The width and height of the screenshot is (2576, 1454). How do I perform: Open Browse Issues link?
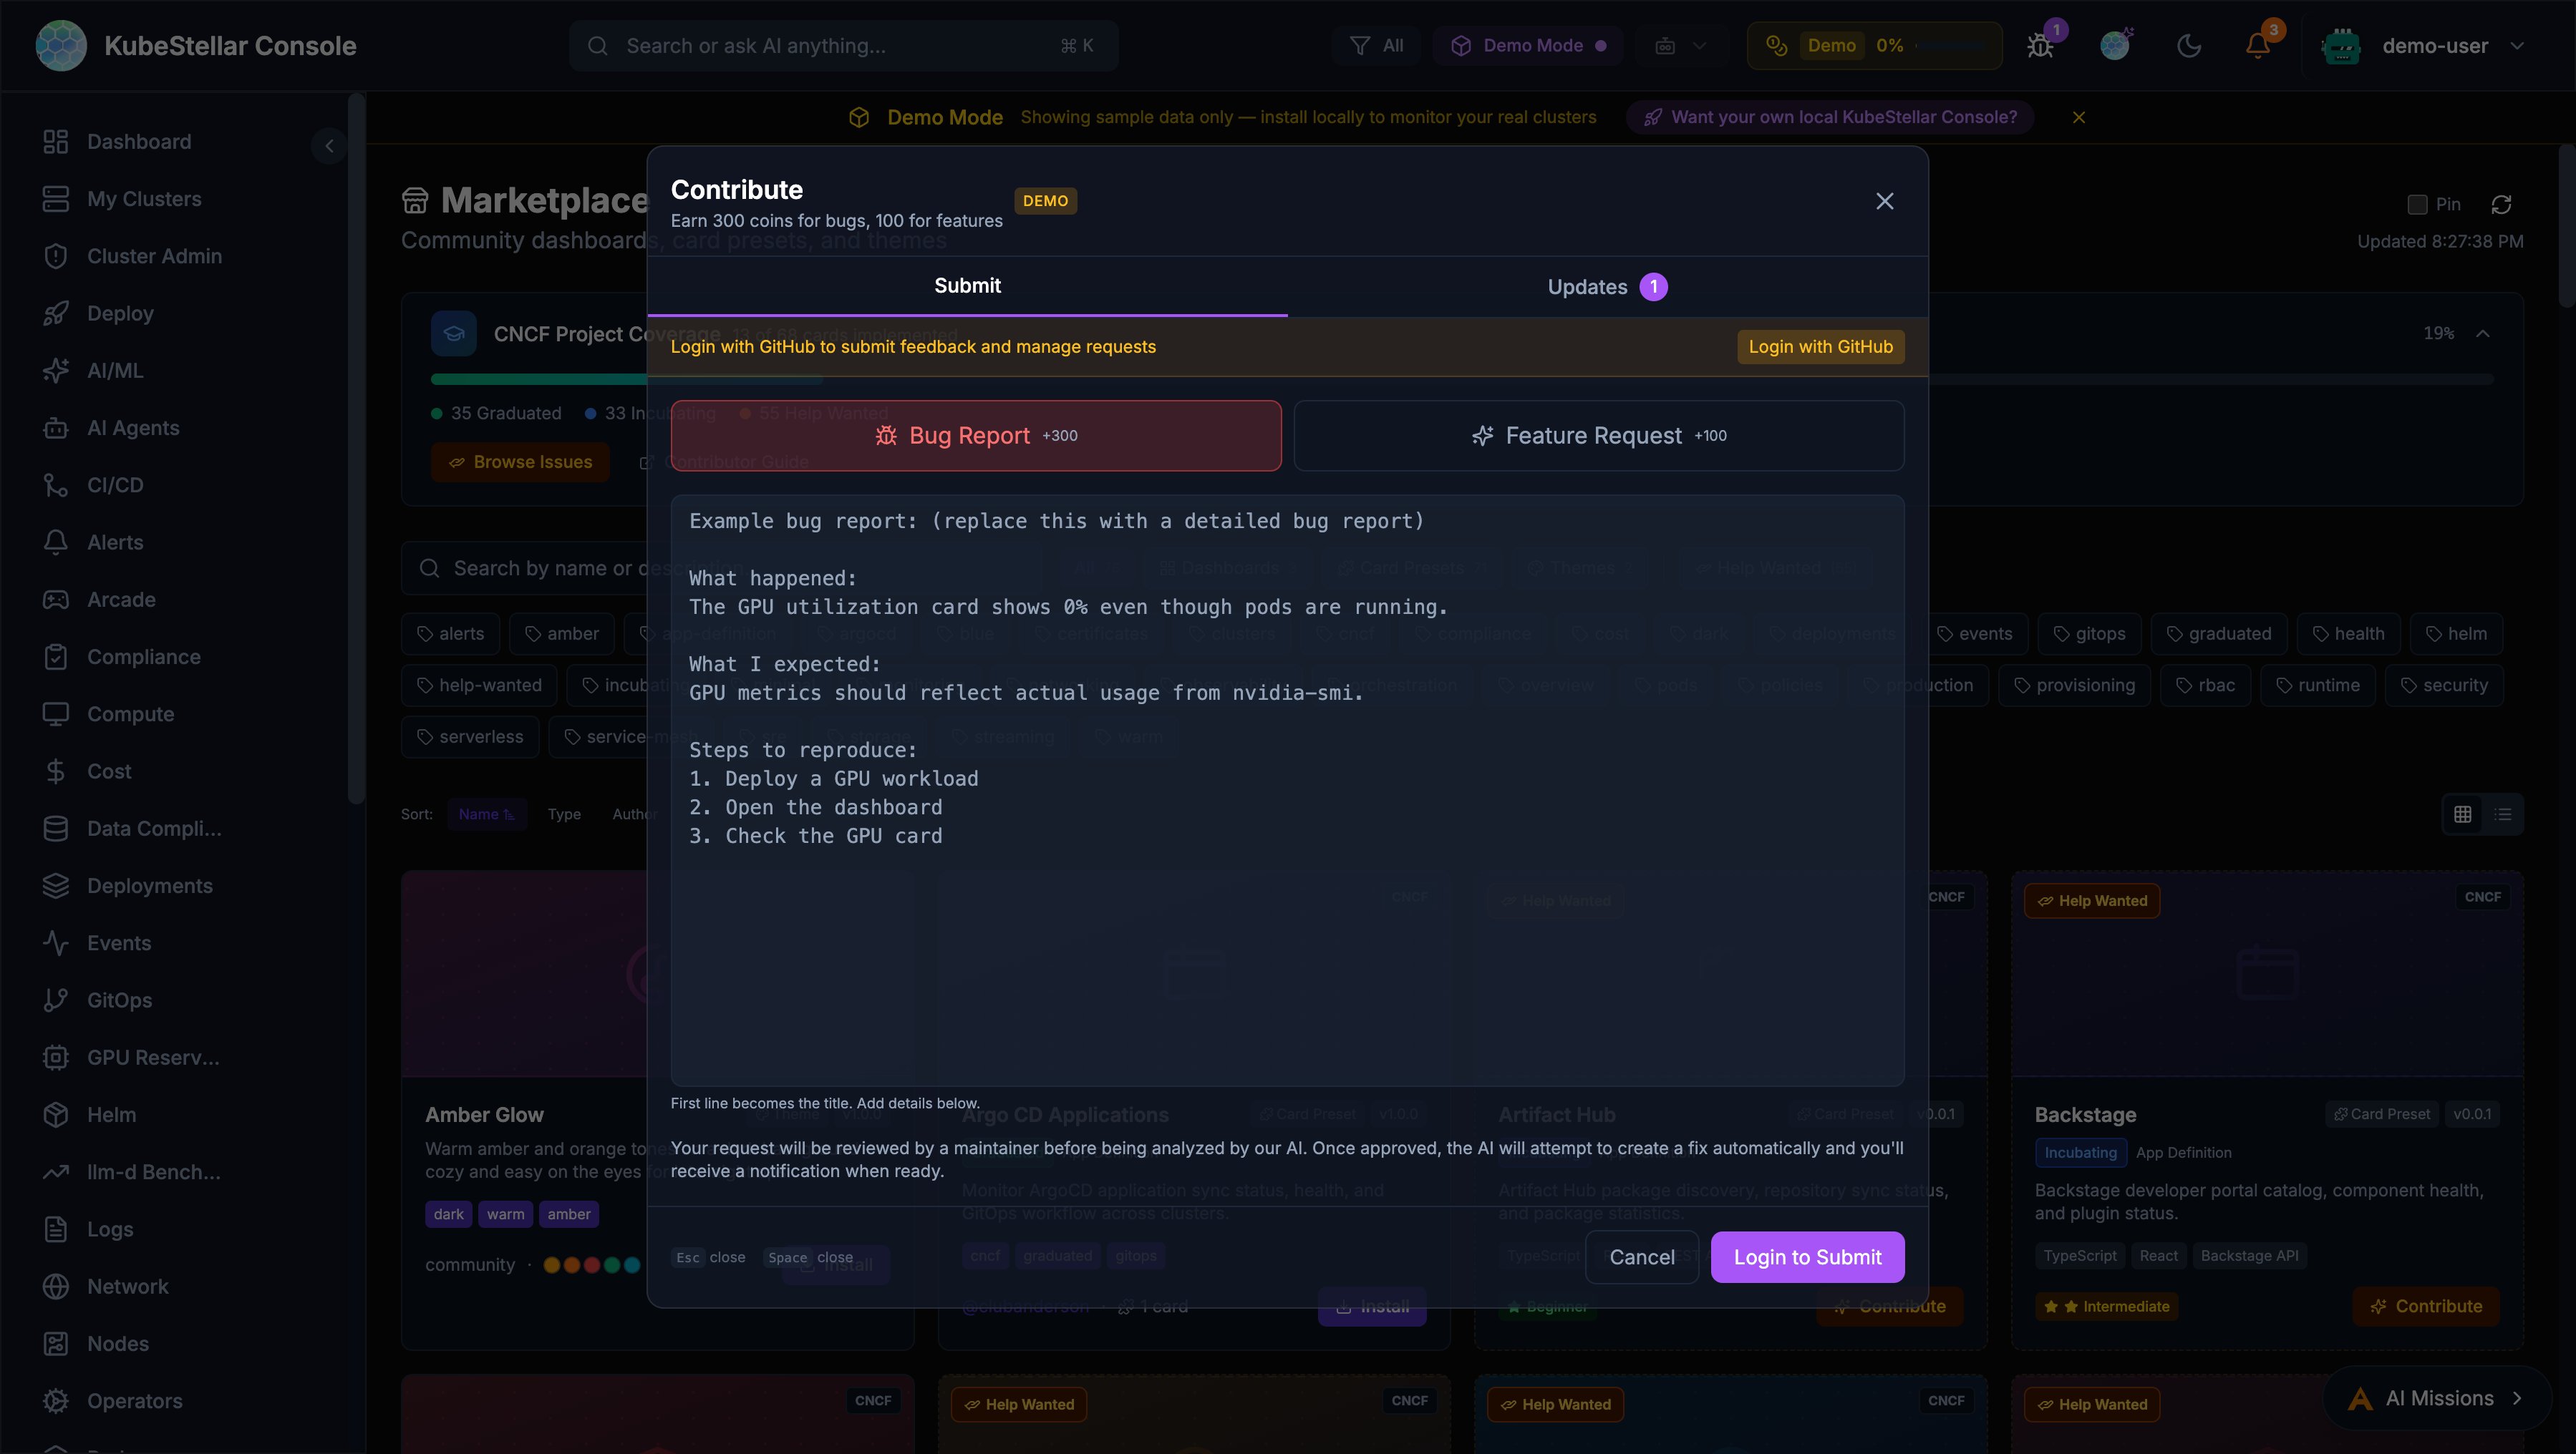pyautogui.click(x=520, y=461)
